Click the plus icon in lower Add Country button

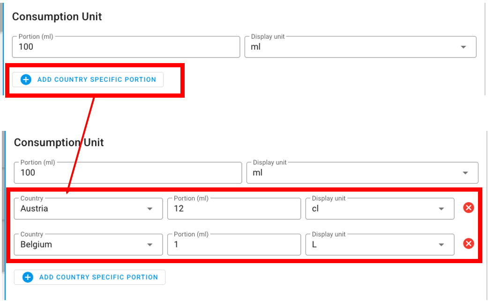(28, 277)
